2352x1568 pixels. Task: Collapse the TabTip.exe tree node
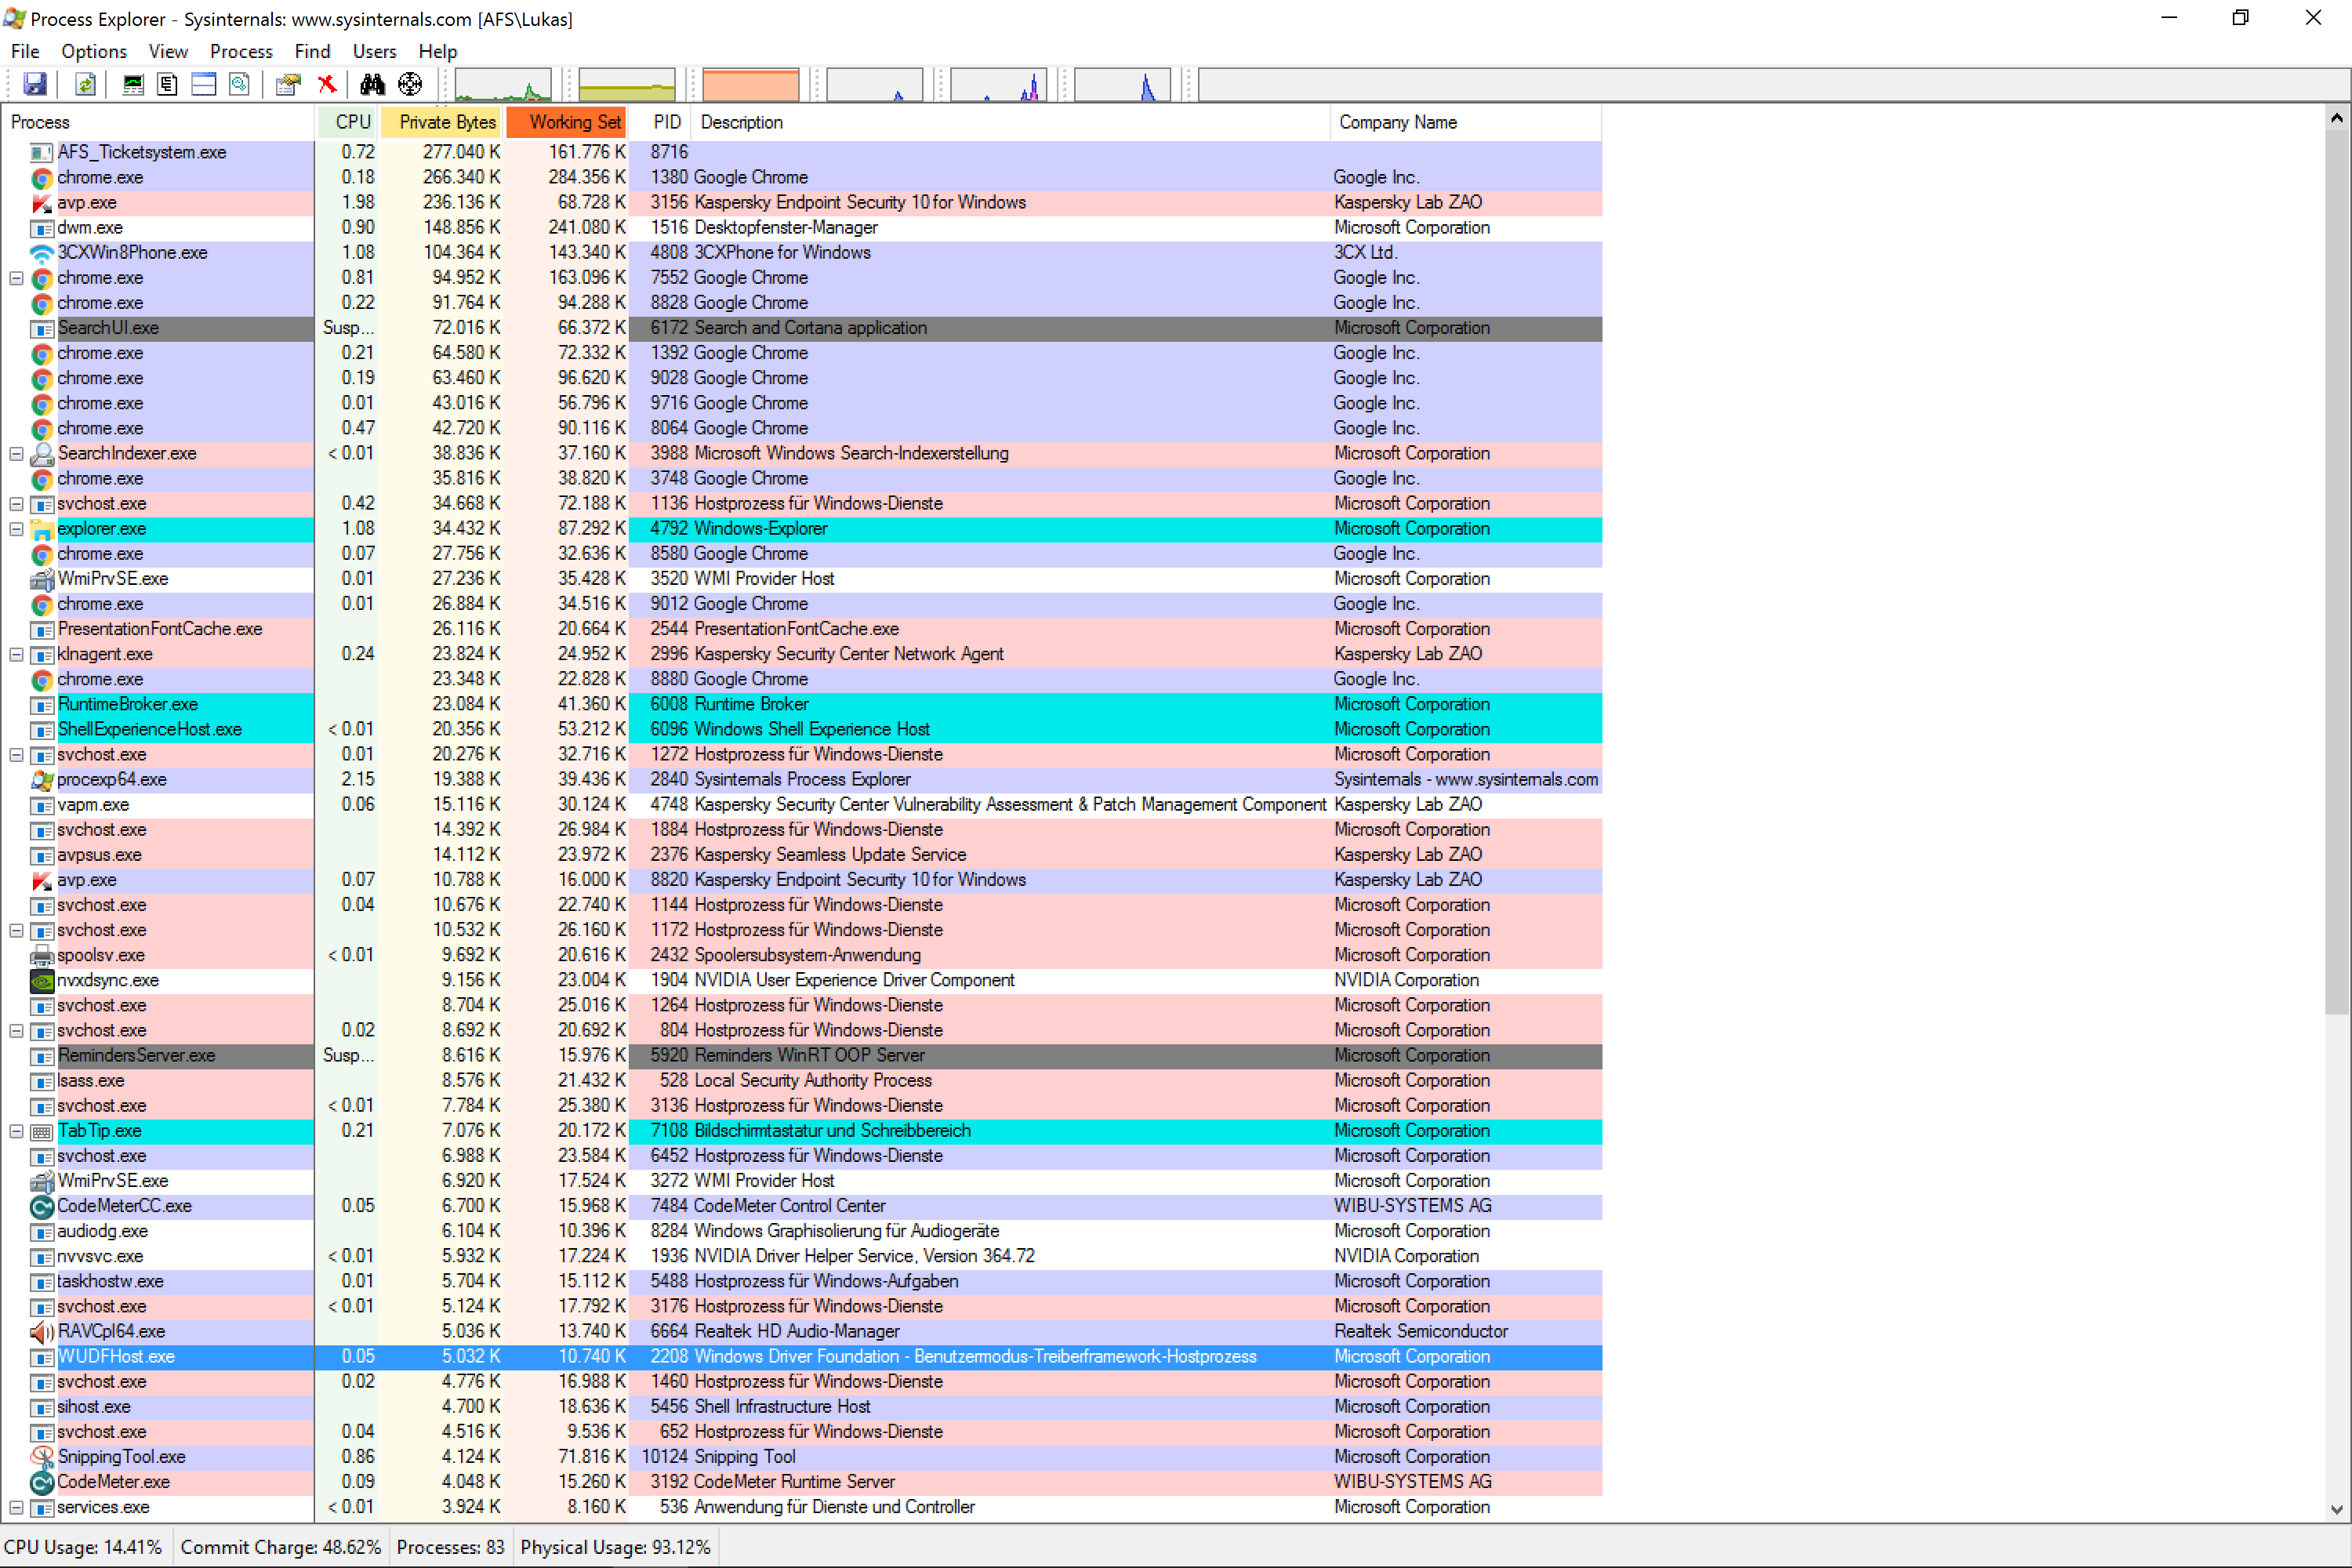pos(16,1131)
